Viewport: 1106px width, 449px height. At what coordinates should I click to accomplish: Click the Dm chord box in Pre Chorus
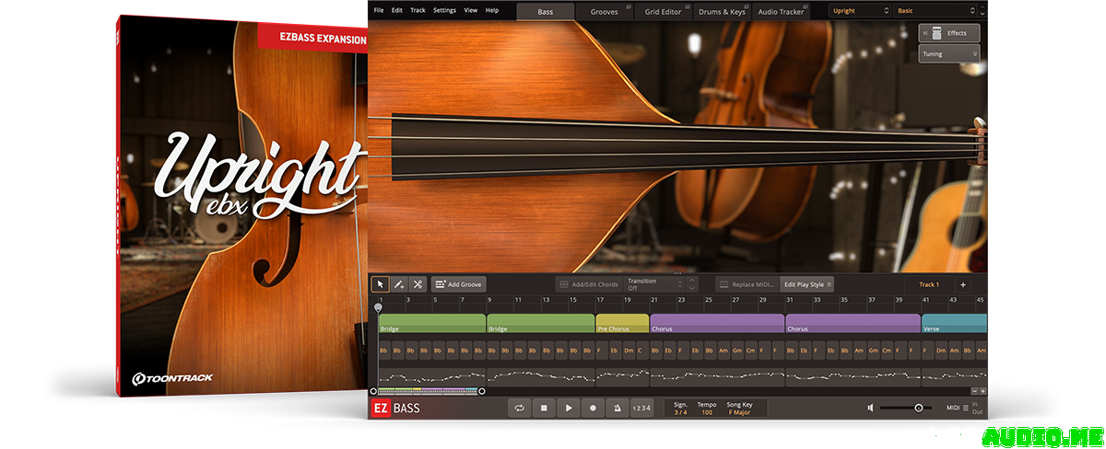[x=627, y=351]
